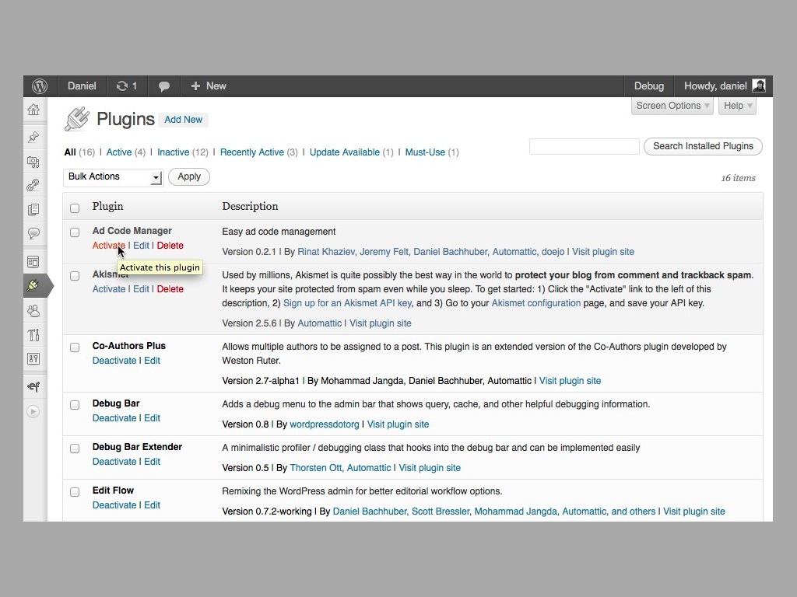Screen dimensions: 797x597
Task: Open the Links chain icon in sidebar
Action: coord(33,185)
